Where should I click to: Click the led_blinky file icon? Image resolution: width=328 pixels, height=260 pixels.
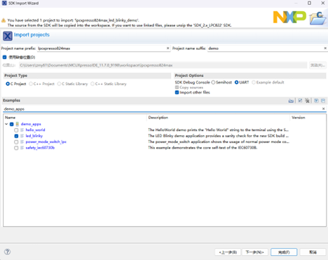pos(22,136)
